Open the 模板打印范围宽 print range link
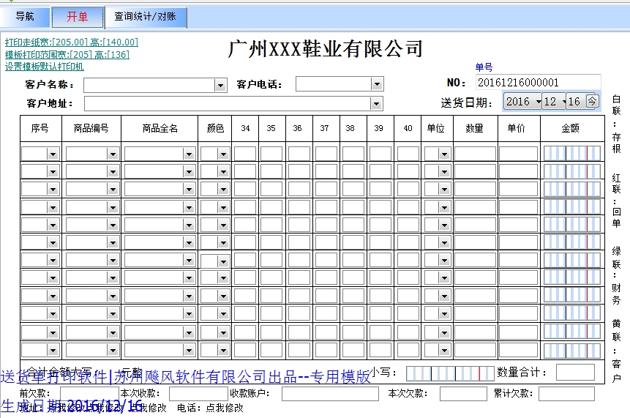 (67, 54)
